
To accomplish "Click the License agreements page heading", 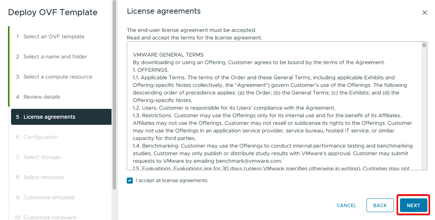I will point(164,11).
